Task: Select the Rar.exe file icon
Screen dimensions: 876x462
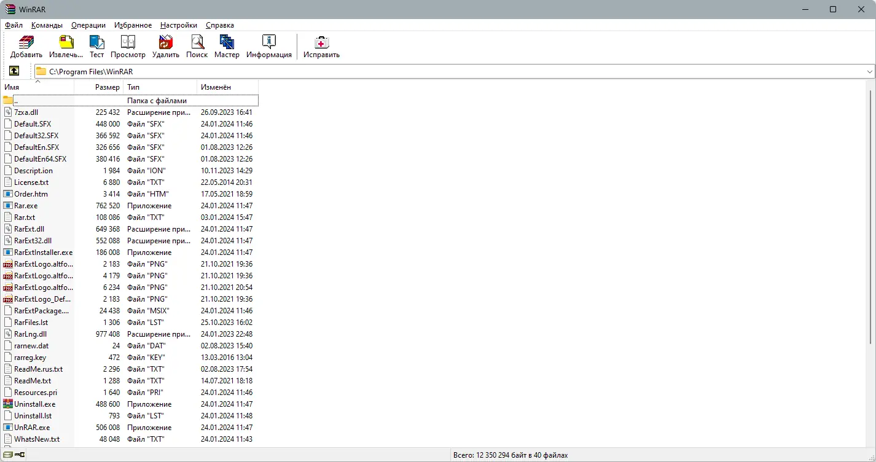Action: pos(8,206)
